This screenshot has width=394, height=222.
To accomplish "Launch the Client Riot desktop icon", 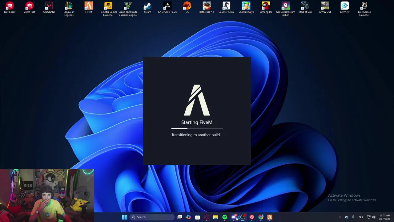I will click(30, 8).
